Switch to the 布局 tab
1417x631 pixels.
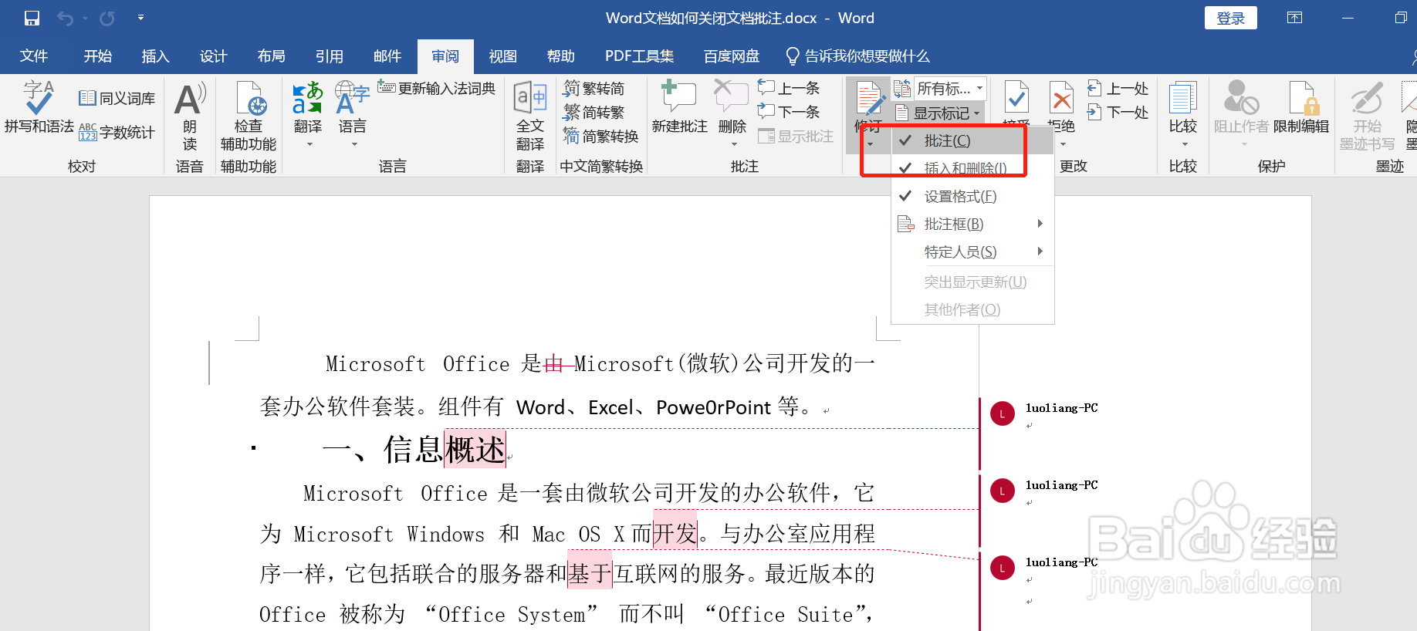pyautogui.click(x=271, y=56)
